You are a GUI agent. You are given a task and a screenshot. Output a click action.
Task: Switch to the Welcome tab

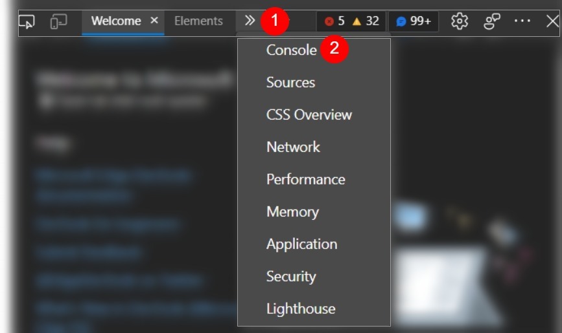pos(115,21)
